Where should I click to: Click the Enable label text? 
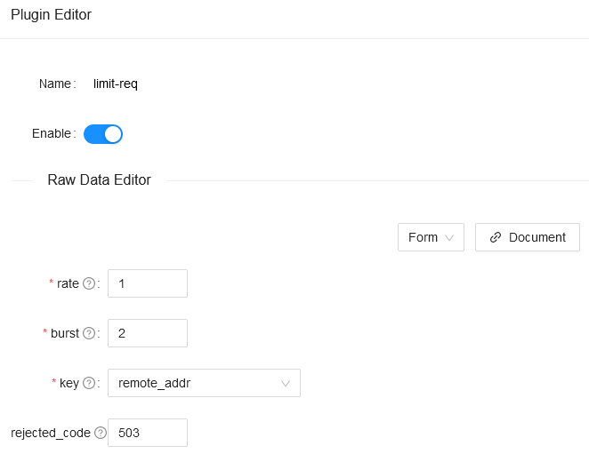pyautogui.click(x=52, y=134)
